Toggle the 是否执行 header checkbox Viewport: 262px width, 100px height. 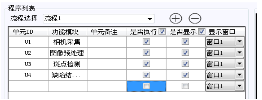click(x=162, y=32)
